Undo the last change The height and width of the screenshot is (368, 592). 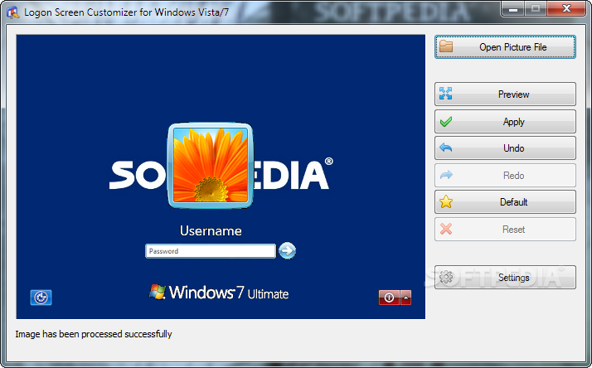tap(505, 148)
